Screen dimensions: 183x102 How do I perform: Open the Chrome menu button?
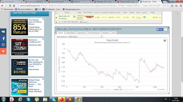pos(181,5)
